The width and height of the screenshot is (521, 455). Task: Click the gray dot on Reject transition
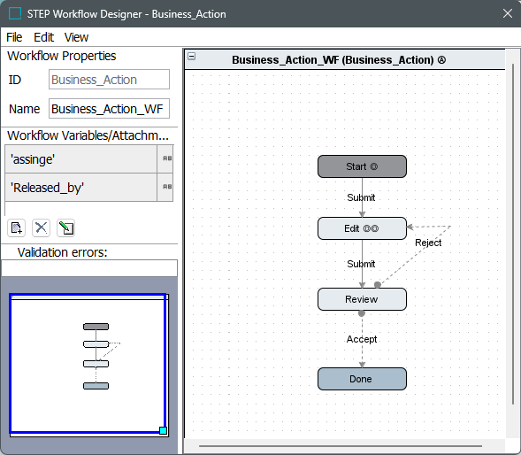pos(378,285)
